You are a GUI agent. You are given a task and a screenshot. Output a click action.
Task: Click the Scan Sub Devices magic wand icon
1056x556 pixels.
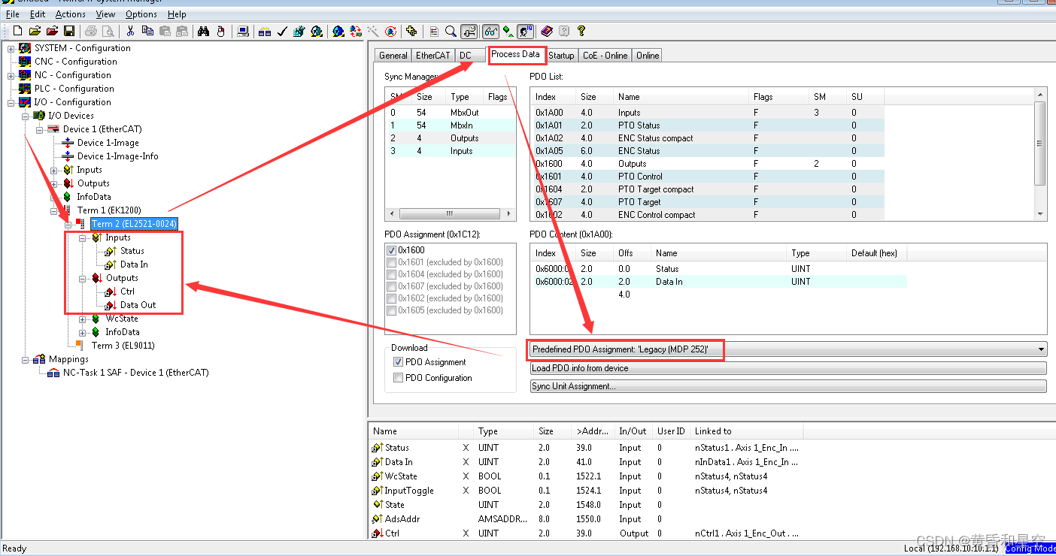pyautogui.click(x=373, y=31)
